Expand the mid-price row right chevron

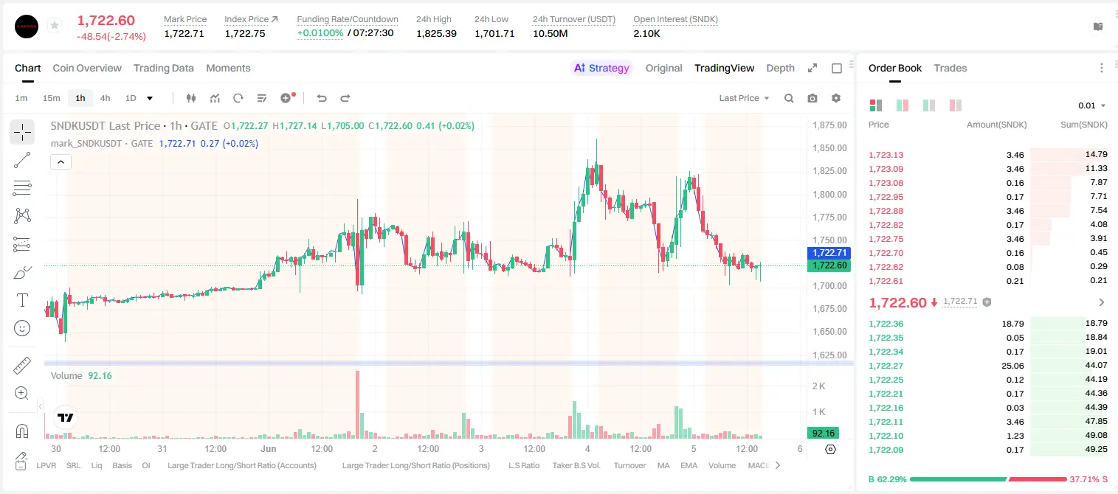(x=1102, y=302)
